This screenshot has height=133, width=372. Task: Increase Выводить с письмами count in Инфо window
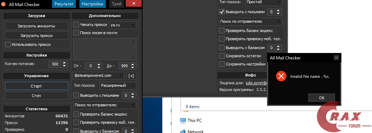click(278, 10)
